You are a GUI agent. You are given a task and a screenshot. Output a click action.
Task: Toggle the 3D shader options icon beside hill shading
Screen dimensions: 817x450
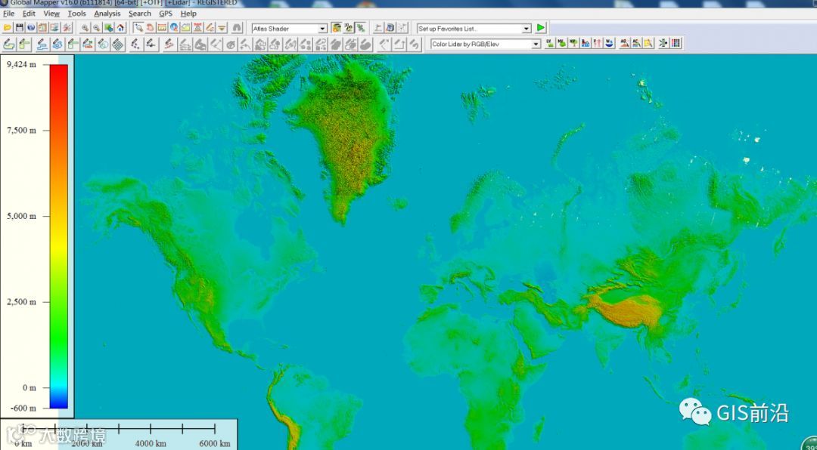click(x=349, y=28)
